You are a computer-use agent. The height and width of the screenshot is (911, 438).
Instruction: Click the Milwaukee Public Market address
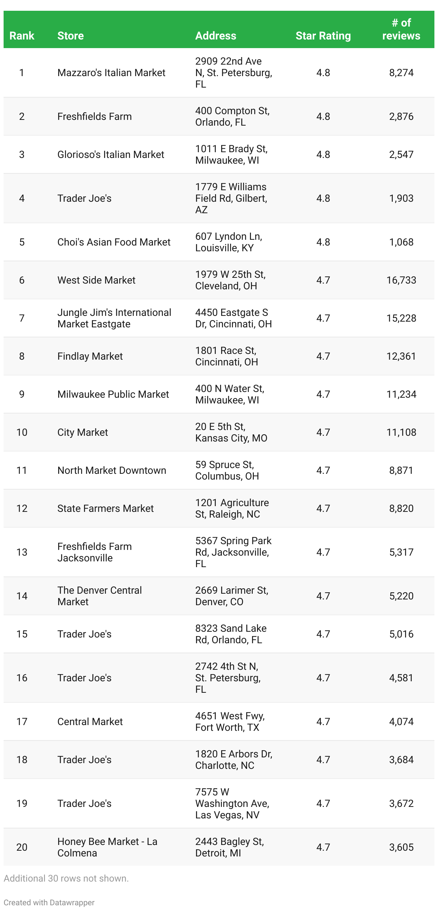pyautogui.click(x=230, y=394)
